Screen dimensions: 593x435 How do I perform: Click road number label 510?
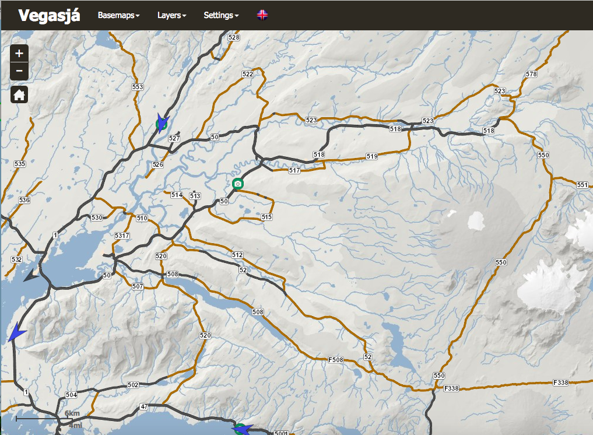pos(142,218)
